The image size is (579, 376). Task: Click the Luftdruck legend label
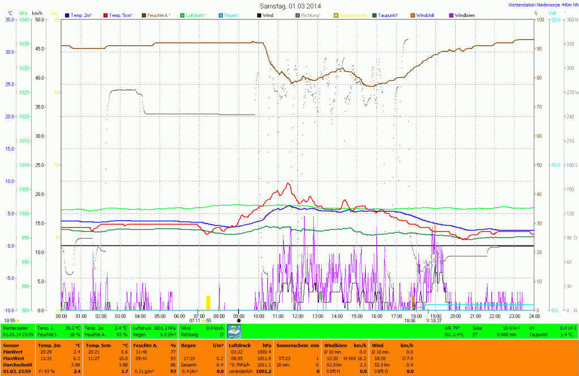tap(197, 14)
